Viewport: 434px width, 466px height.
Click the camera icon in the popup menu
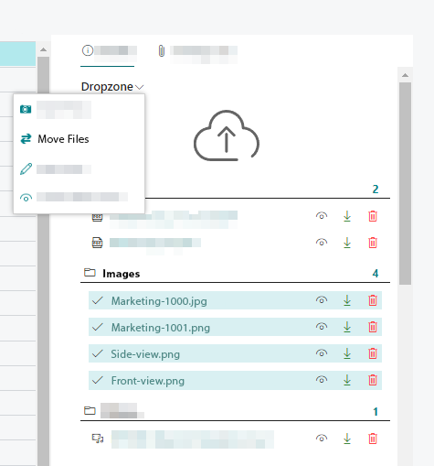point(26,109)
